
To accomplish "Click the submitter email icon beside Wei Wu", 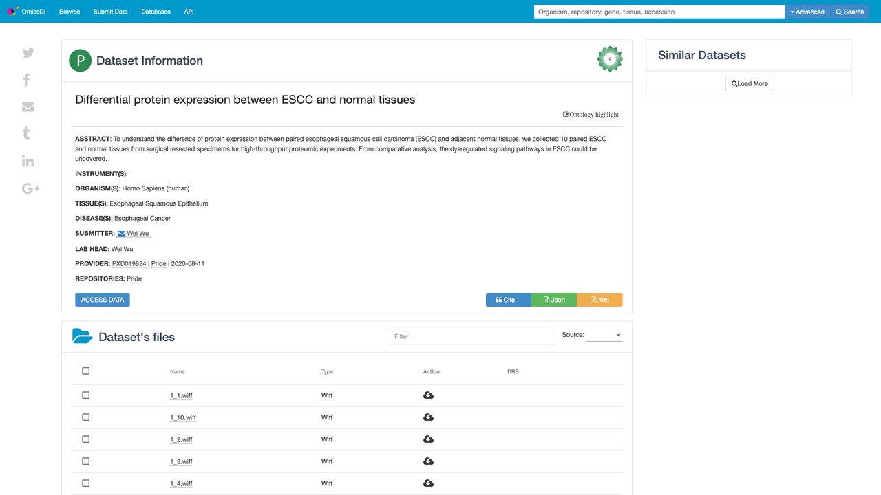I will pyautogui.click(x=122, y=234).
